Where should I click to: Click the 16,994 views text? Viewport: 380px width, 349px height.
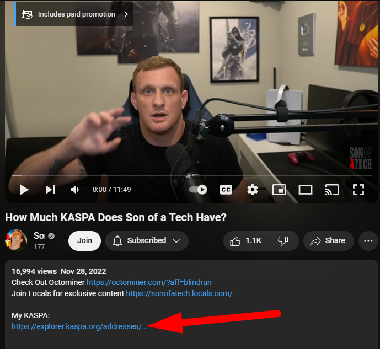point(34,271)
